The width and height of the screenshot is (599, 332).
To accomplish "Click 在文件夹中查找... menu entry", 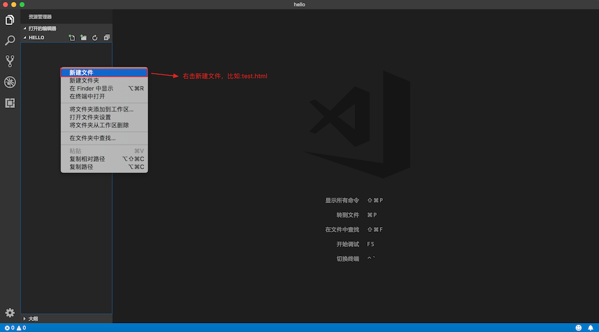I will point(93,138).
